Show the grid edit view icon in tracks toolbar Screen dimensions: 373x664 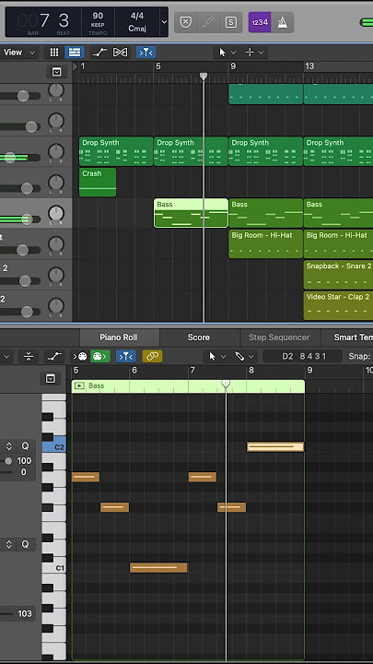point(54,53)
